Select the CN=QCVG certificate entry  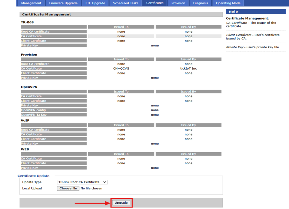click(x=121, y=68)
